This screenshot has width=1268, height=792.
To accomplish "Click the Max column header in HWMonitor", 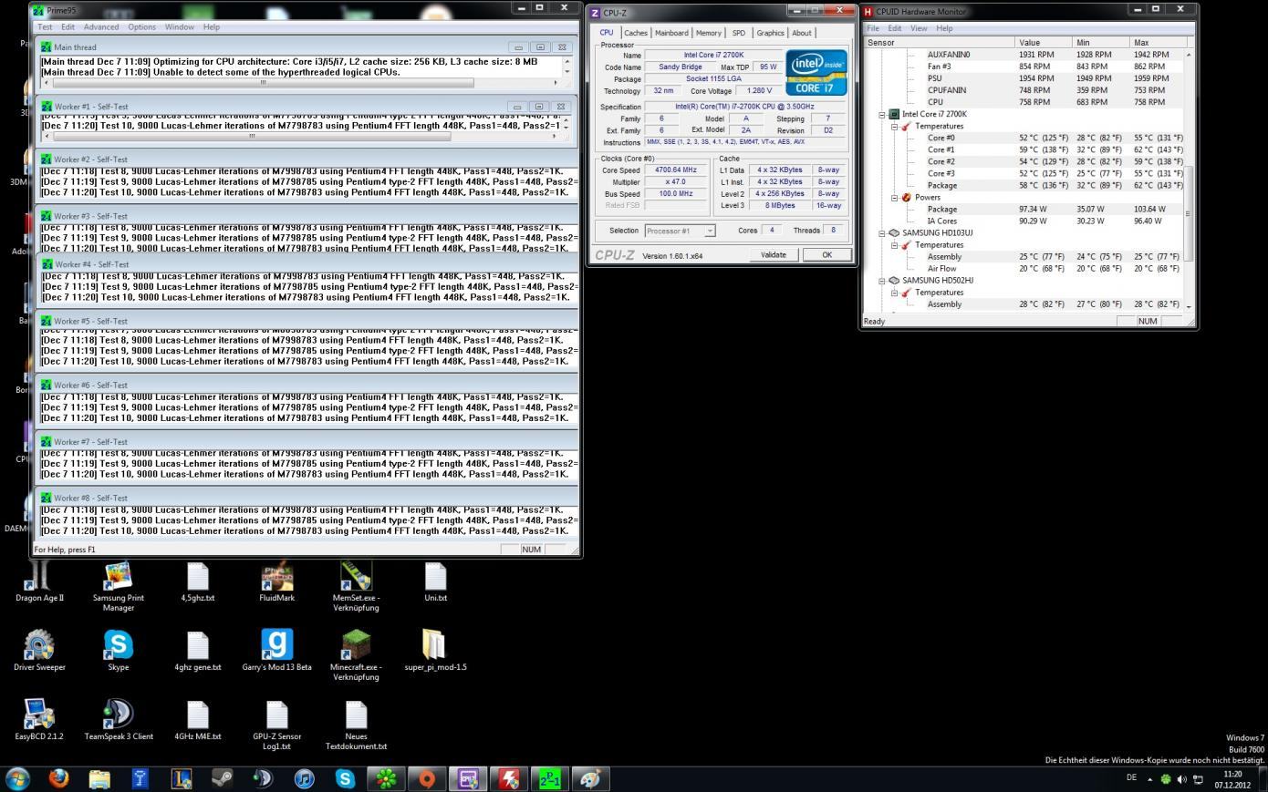I will 1159,43.
